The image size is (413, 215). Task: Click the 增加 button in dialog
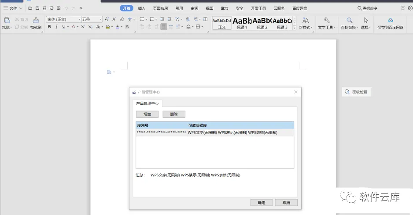147,114
